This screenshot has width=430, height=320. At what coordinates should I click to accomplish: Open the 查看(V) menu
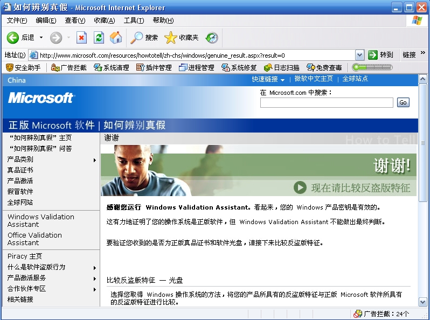(x=75, y=20)
